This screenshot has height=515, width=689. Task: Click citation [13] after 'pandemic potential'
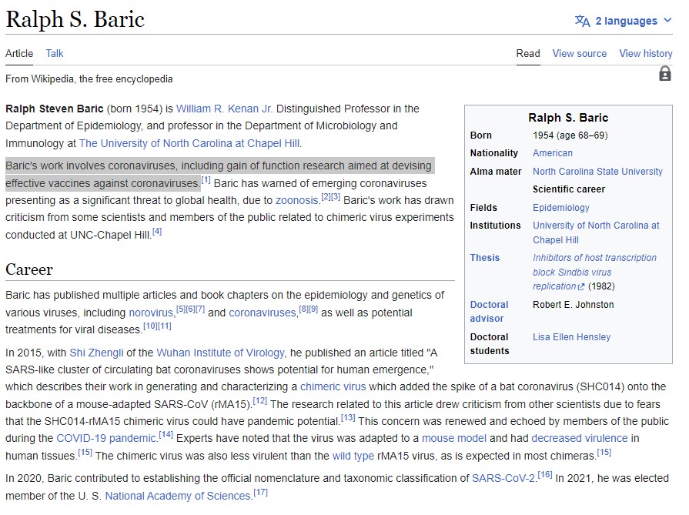(x=348, y=418)
